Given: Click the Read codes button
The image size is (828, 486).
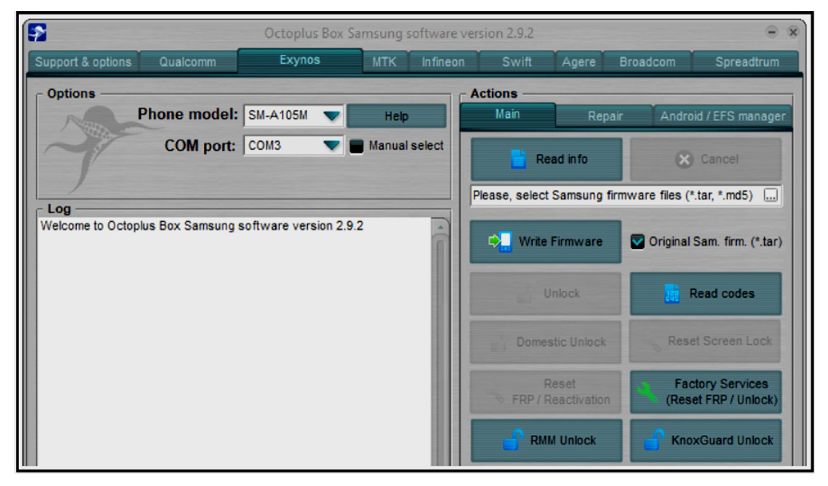Looking at the screenshot, I should click(706, 294).
